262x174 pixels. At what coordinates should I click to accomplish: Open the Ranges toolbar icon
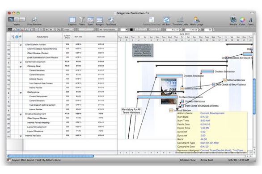100,20
